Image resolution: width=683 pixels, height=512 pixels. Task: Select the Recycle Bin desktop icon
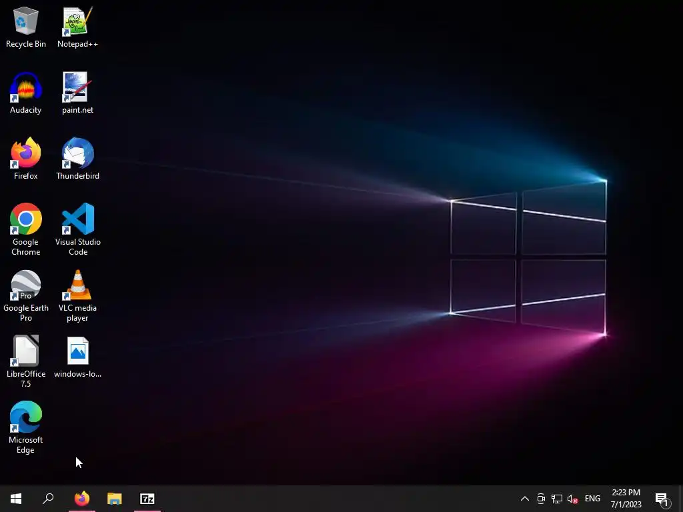point(26,27)
